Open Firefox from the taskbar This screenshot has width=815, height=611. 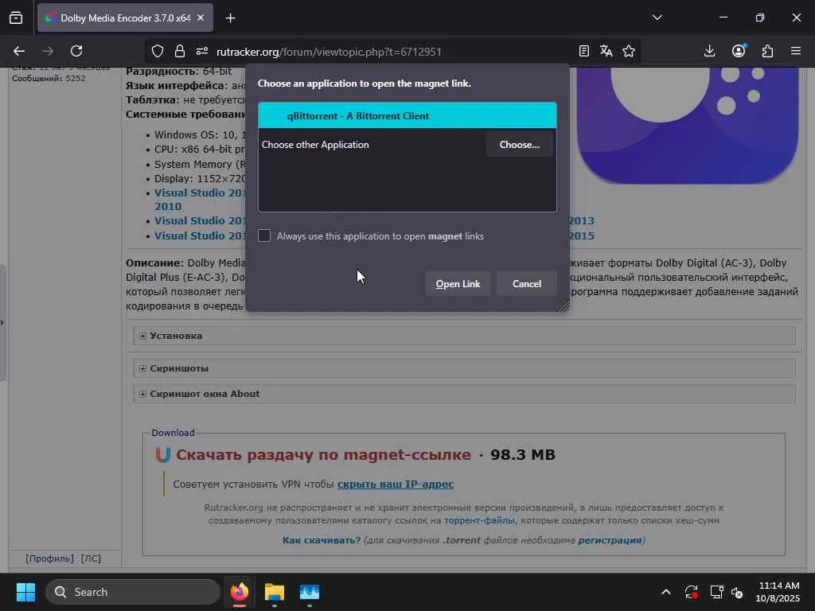[x=239, y=592]
